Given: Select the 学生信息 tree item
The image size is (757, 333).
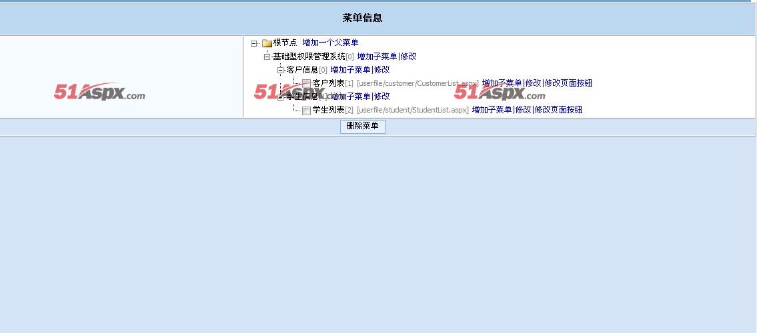Looking at the screenshot, I should 302,97.
